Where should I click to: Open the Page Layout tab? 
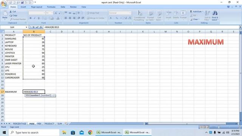37,7
